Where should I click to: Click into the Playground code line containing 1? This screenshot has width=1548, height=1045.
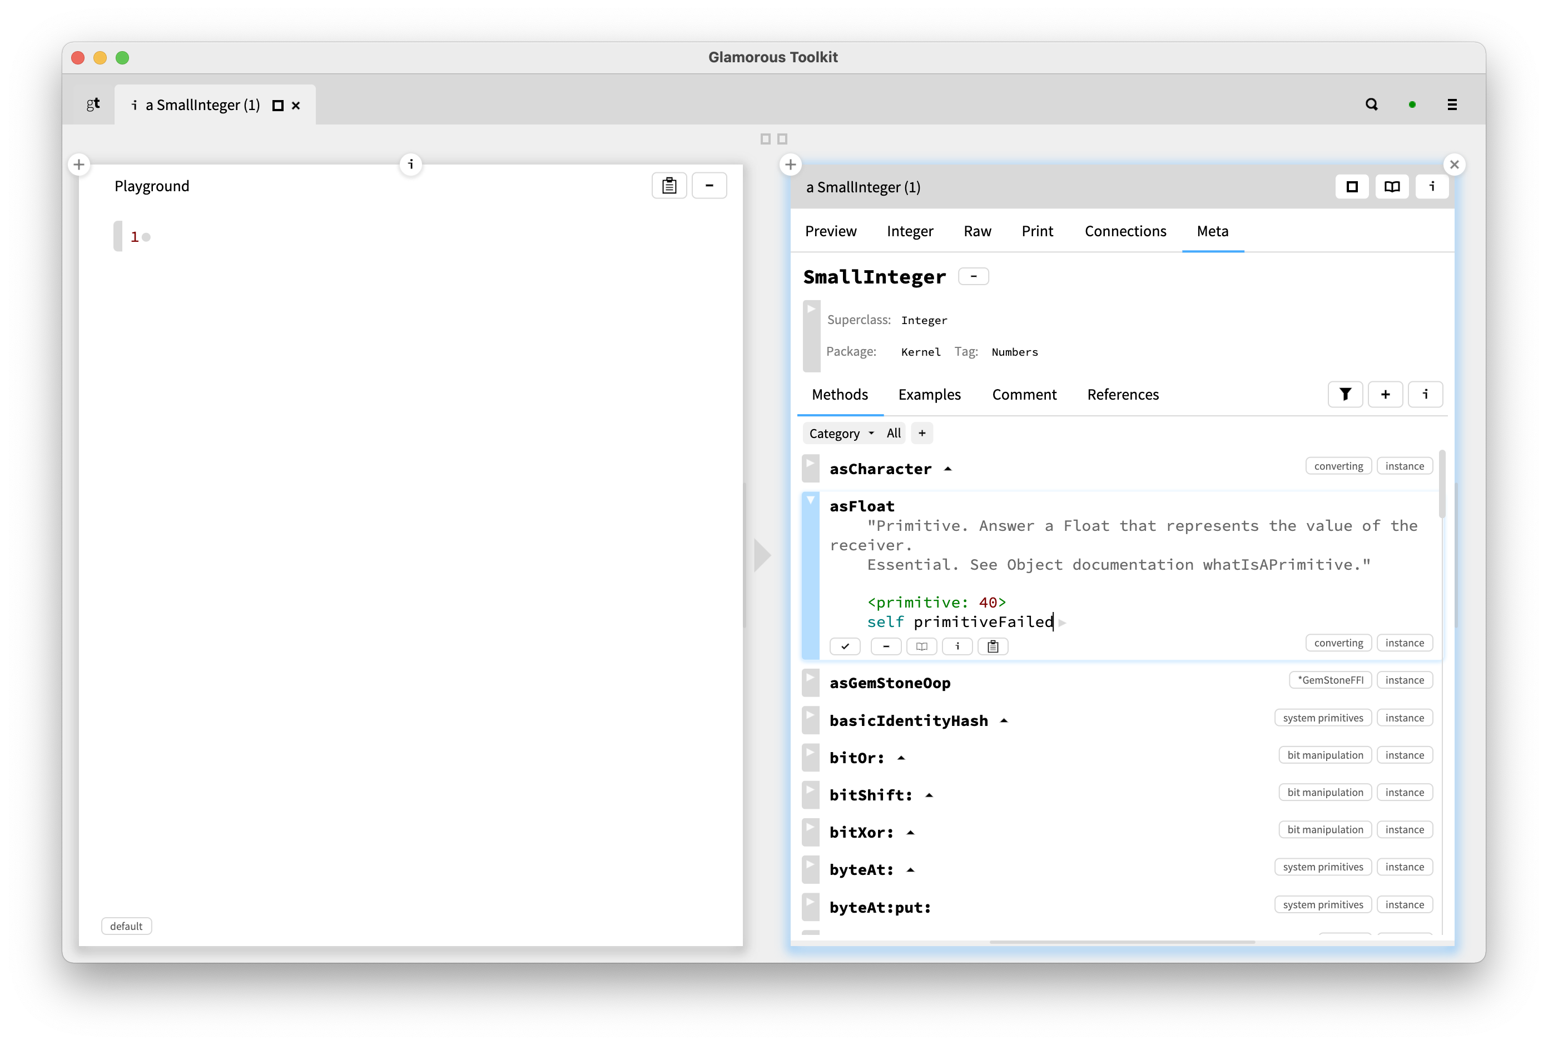[x=135, y=236]
